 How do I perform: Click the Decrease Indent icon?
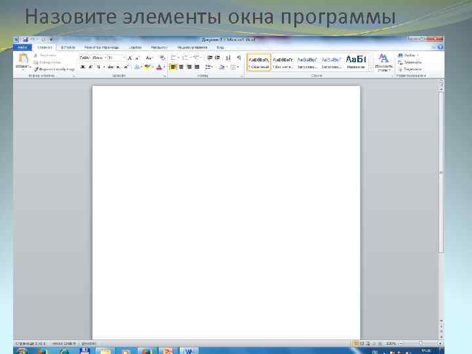pos(210,58)
